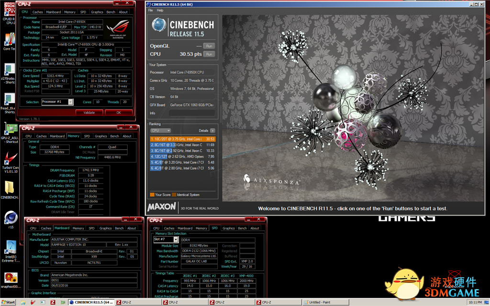This screenshot has height=306, width=490.
Task: Select ranking row 1 10C/20T @ 3.75 GHz
Action: click(182, 139)
